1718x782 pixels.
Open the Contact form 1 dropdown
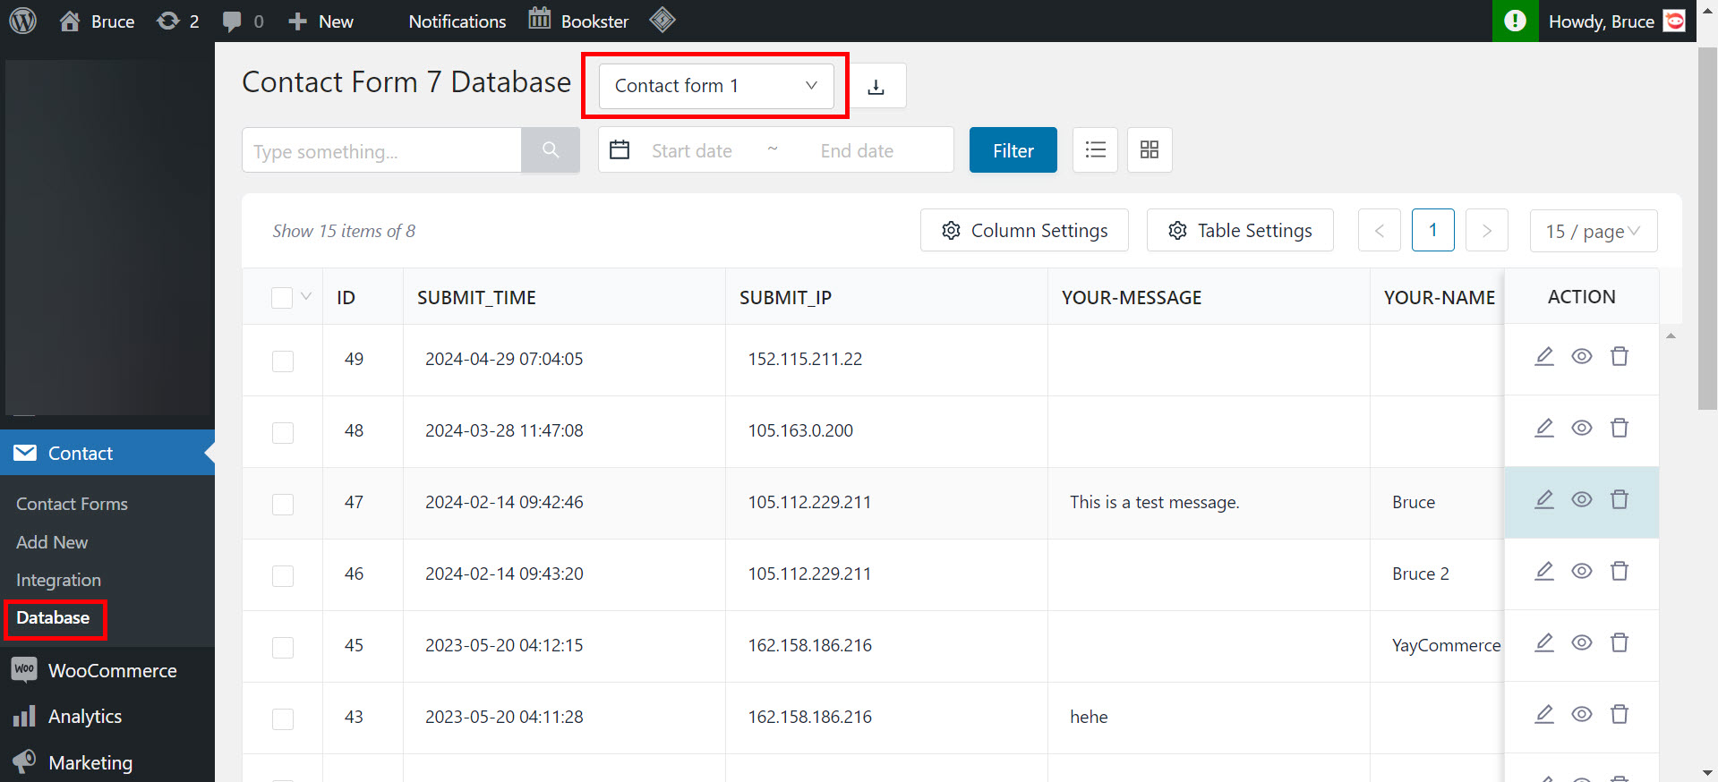[x=715, y=86]
